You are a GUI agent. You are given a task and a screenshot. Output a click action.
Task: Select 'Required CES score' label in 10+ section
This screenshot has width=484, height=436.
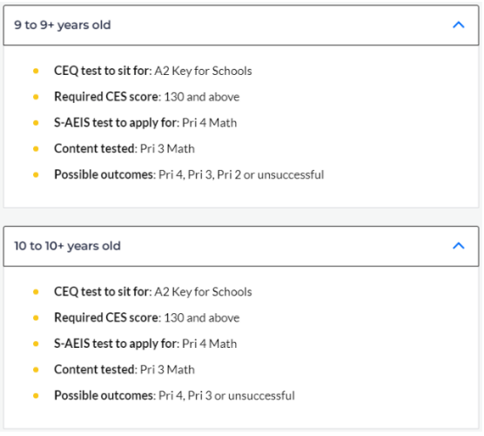[107, 317]
